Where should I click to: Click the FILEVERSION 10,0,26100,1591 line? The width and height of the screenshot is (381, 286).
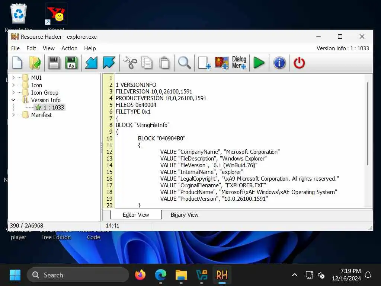pos(154,92)
